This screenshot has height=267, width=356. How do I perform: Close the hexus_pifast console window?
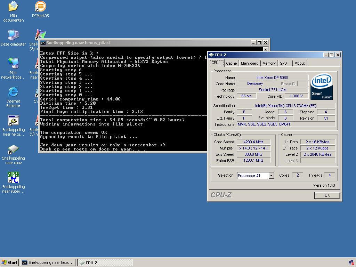point(265,43)
